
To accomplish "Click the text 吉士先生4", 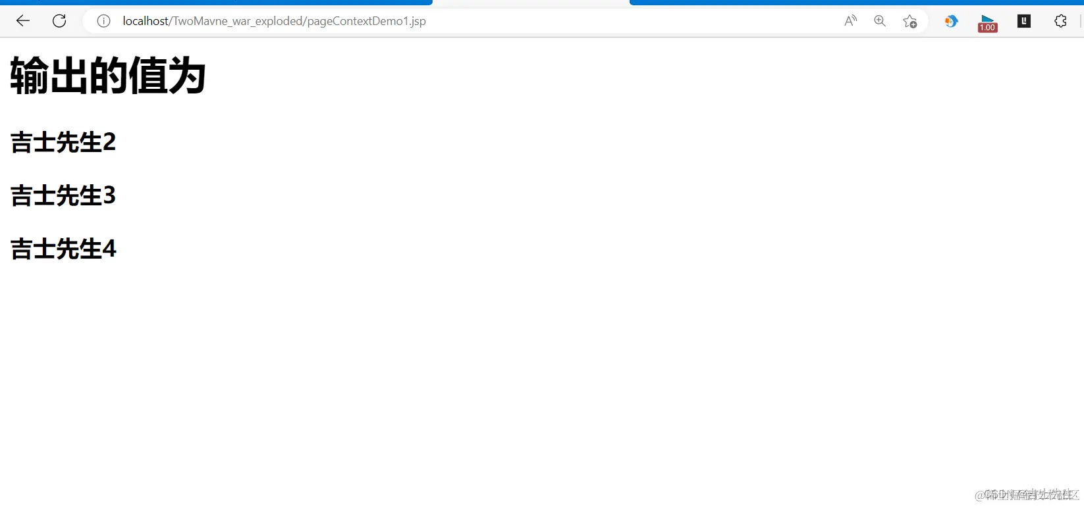I will 63,249.
